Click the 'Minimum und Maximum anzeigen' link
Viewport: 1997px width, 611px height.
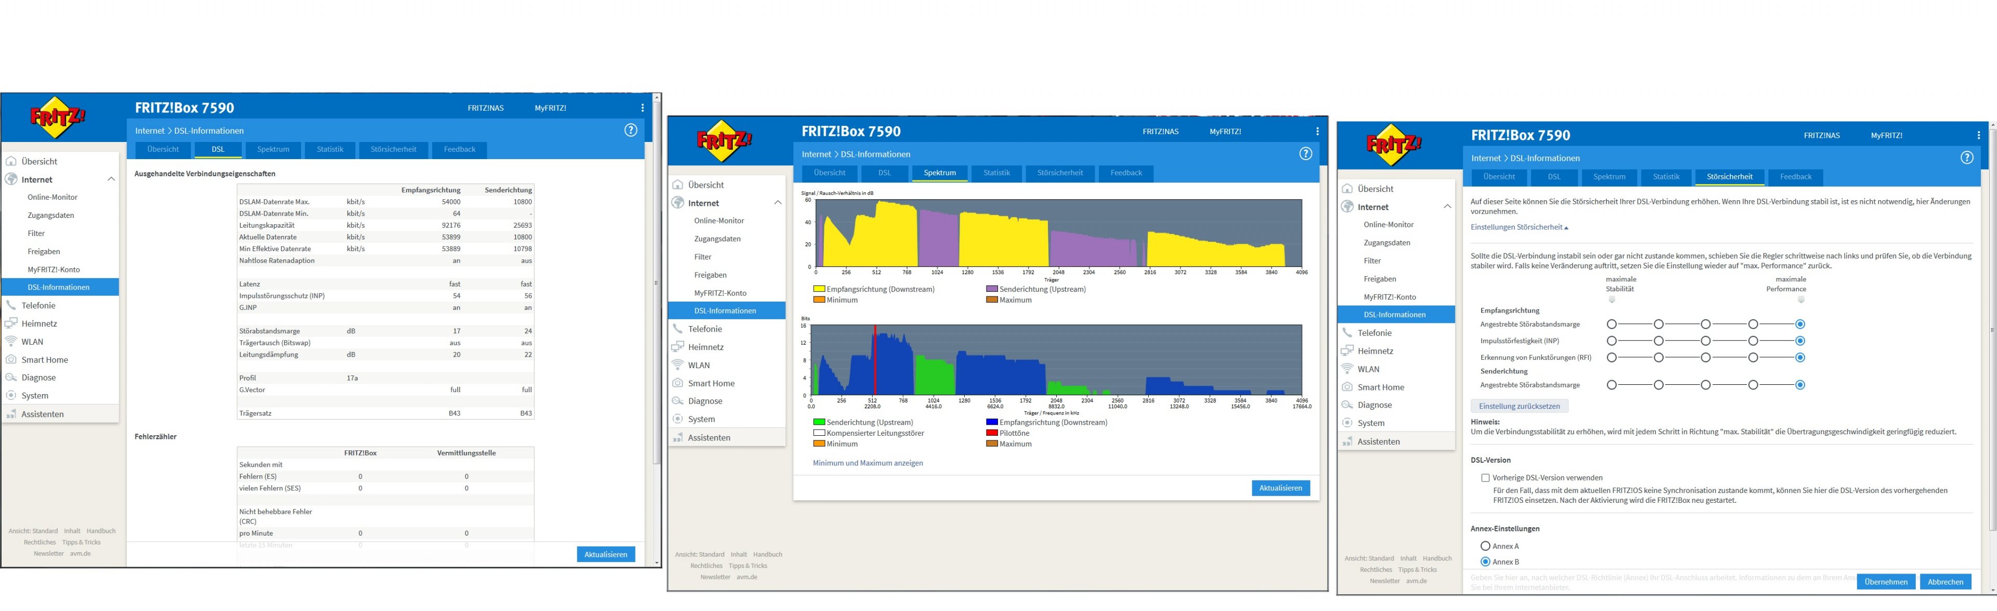coord(867,463)
